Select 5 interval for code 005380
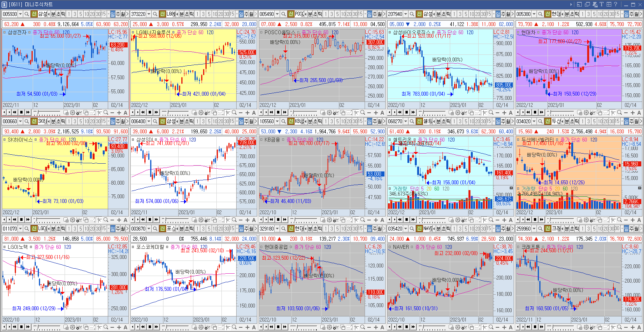This screenshot has height=332, width=644. tap(594, 14)
